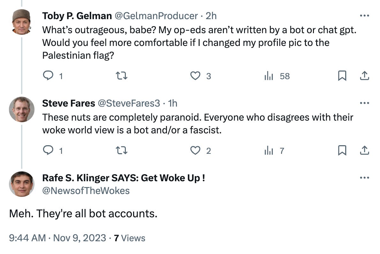Bookmark Steve Fares' tweet
This screenshot has width=380, height=254.
point(342,150)
